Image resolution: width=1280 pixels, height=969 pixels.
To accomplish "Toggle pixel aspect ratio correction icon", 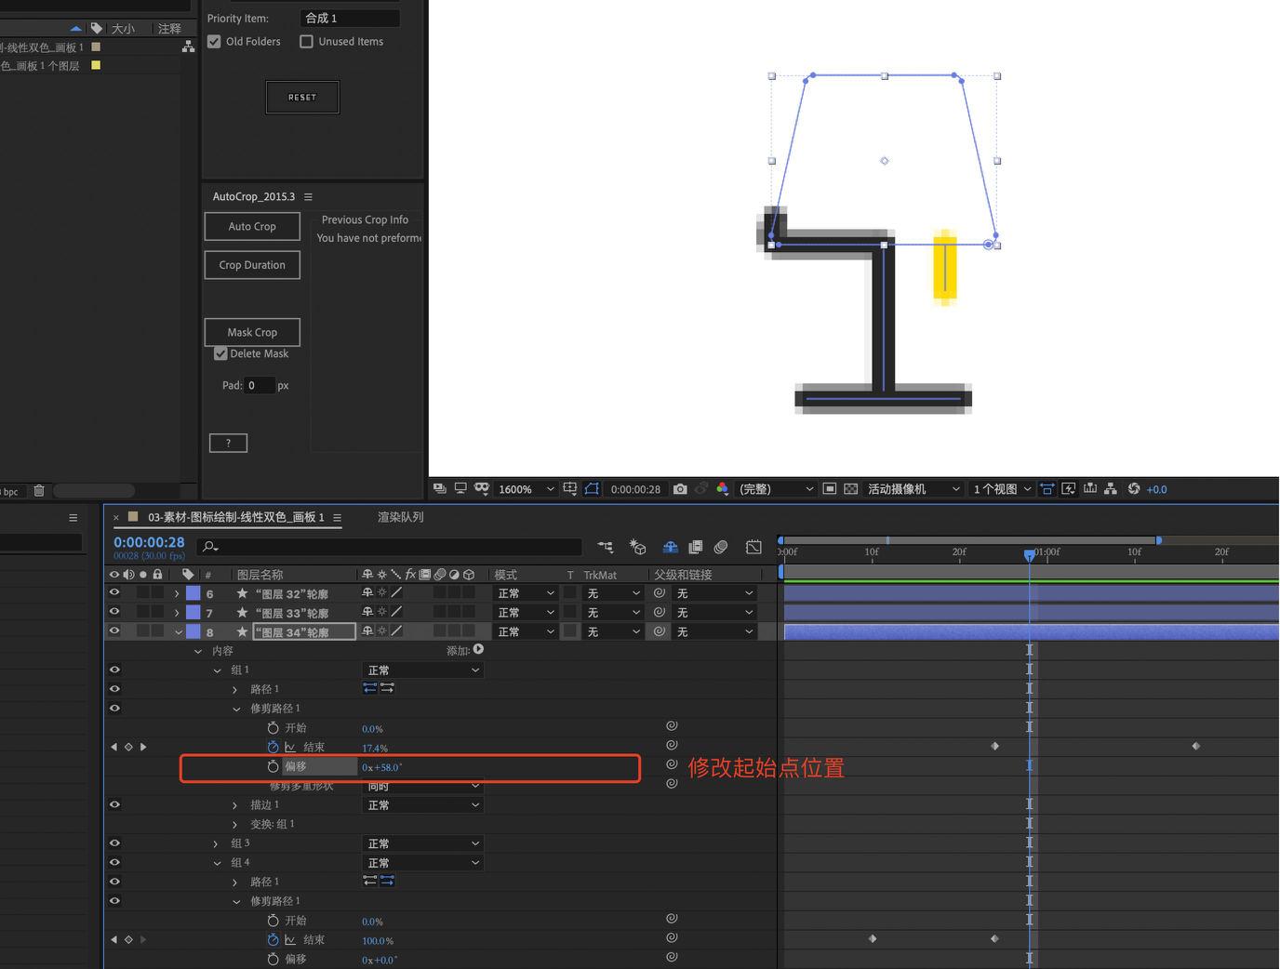I will coord(1047,489).
